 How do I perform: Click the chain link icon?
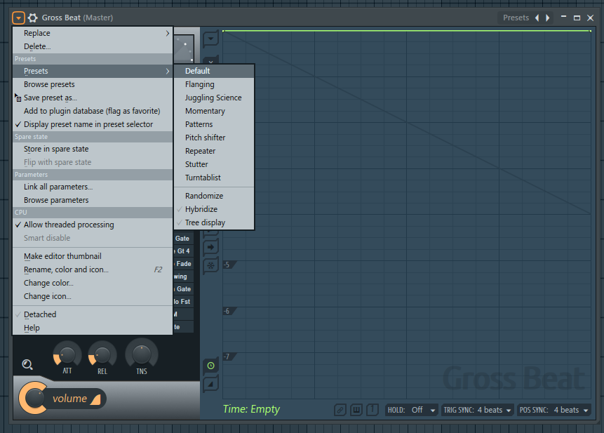click(x=340, y=410)
